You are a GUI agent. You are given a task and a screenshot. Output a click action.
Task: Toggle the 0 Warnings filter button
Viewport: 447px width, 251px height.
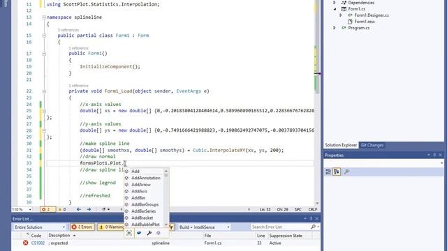pyautogui.click(x=110, y=227)
